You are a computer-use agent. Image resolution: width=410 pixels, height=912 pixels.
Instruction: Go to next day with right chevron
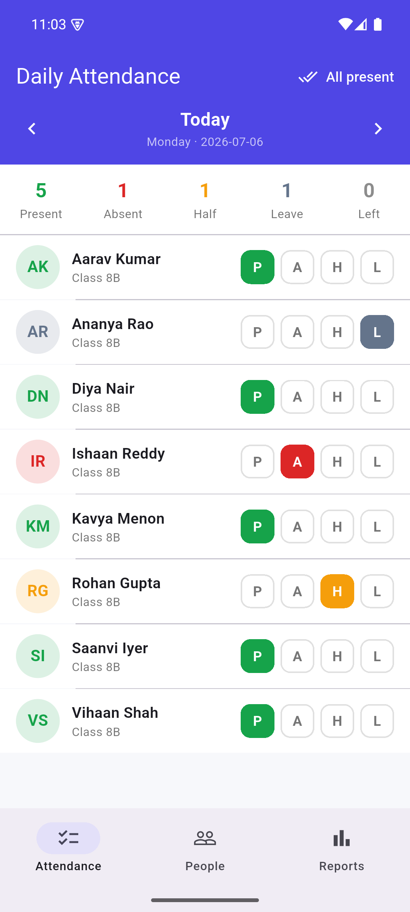[x=378, y=129]
